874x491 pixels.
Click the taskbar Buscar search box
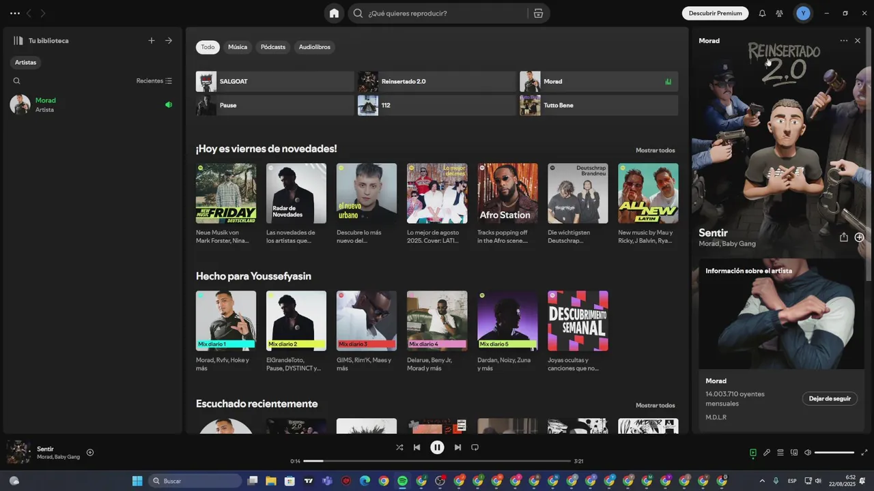click(195, 481)
